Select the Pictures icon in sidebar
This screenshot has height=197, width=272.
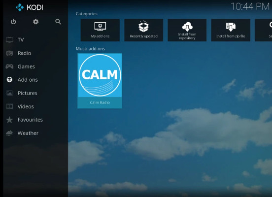coord(9,93)
